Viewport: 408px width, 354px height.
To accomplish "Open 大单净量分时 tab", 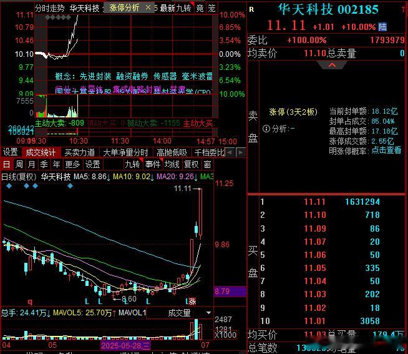I will click(125, 152).
